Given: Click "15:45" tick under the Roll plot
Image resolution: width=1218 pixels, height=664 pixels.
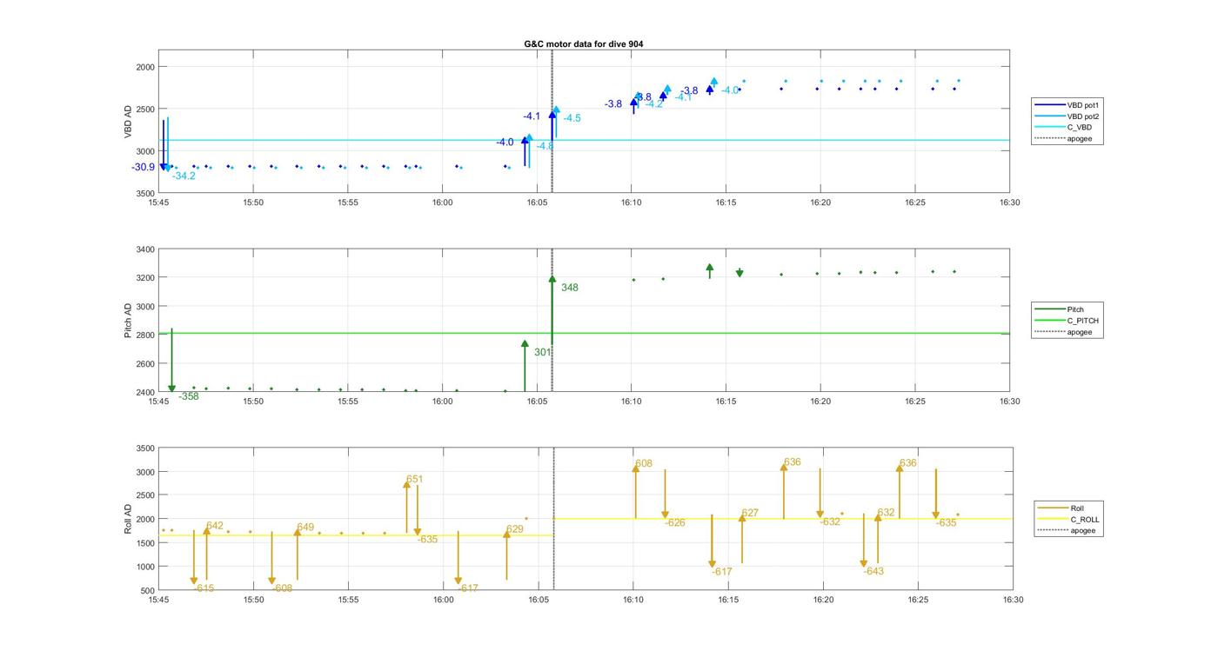Looking at the screenshot, I should click(159, 601).
